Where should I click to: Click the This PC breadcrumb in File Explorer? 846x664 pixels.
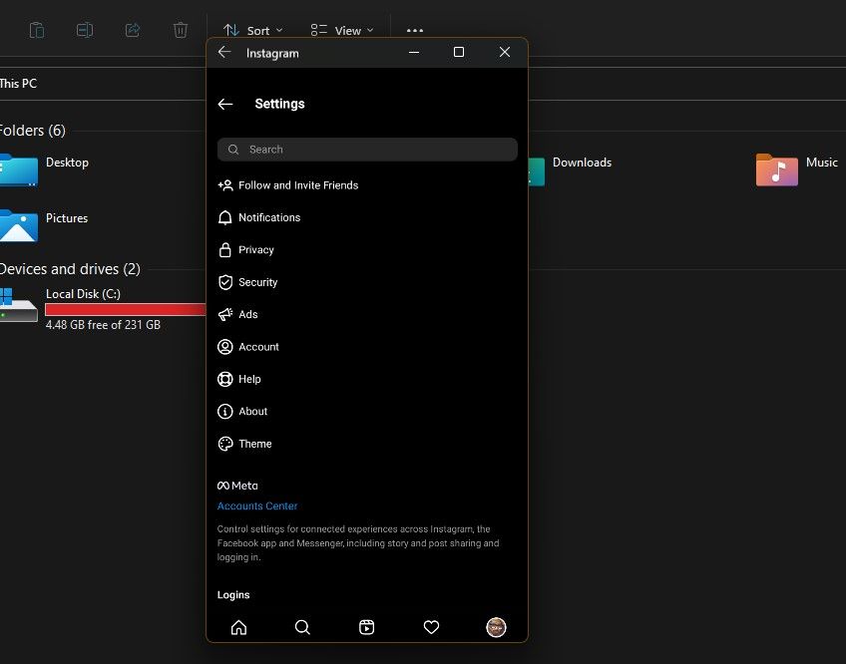(18, 84)
